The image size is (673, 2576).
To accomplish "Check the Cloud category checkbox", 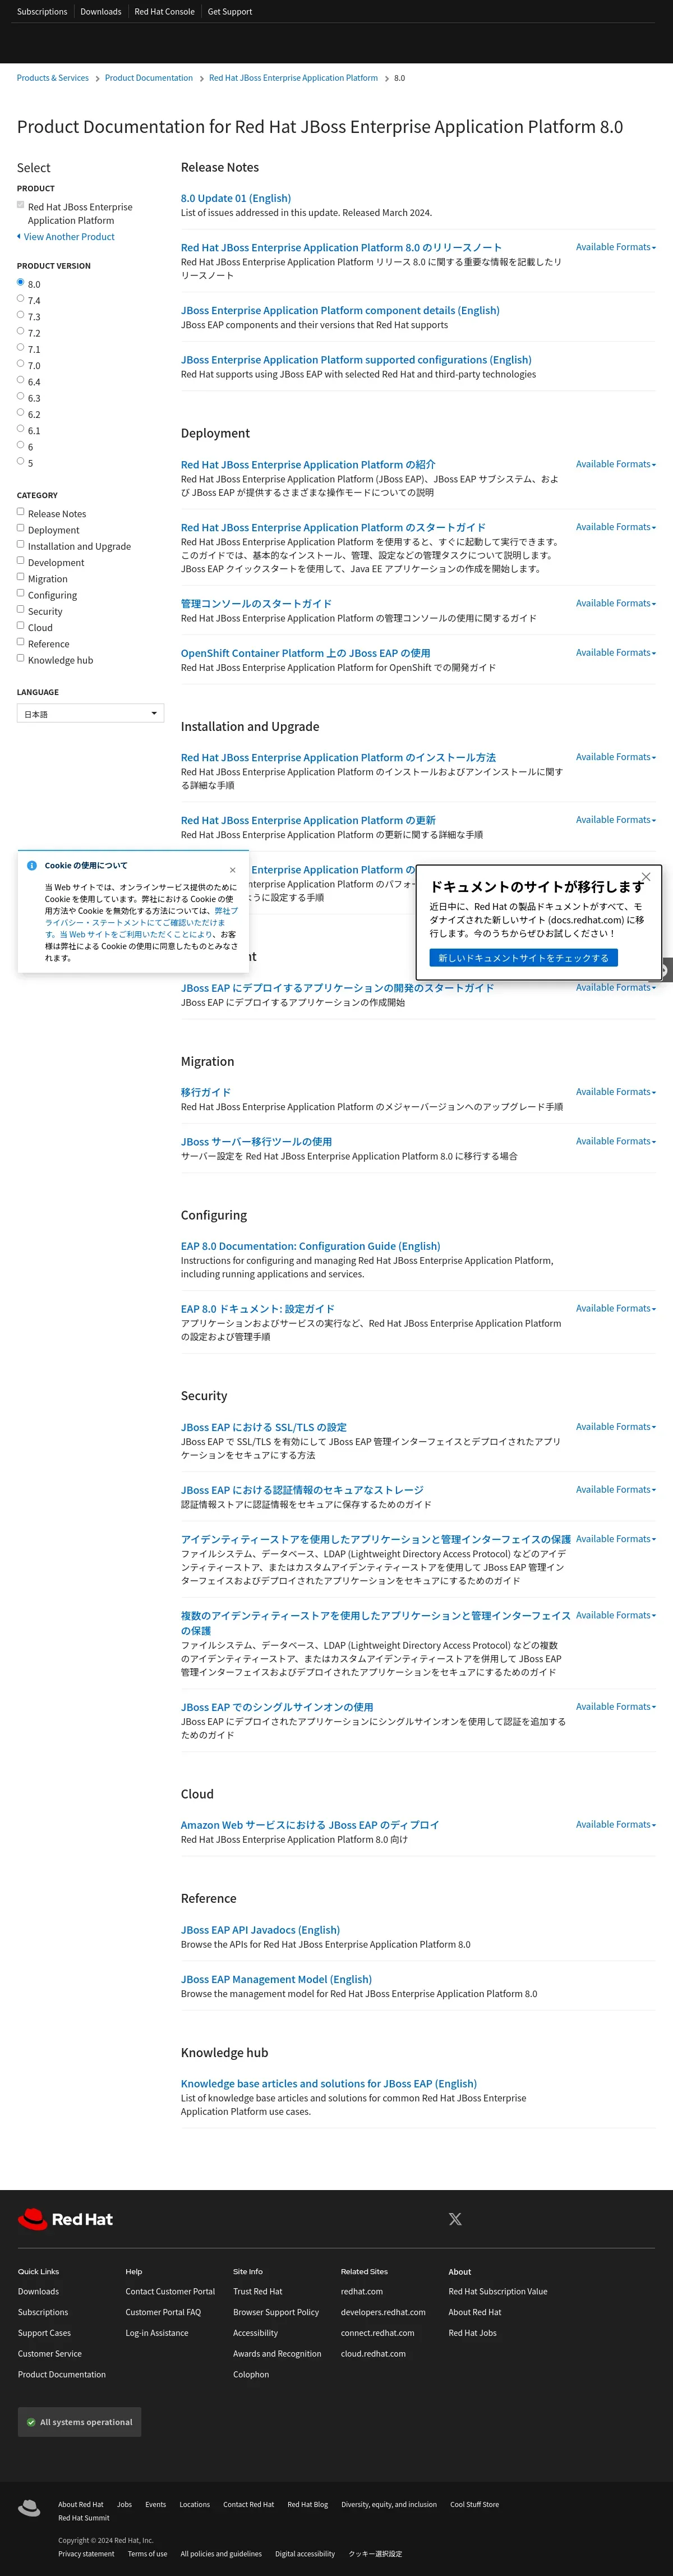I will 20,625.
